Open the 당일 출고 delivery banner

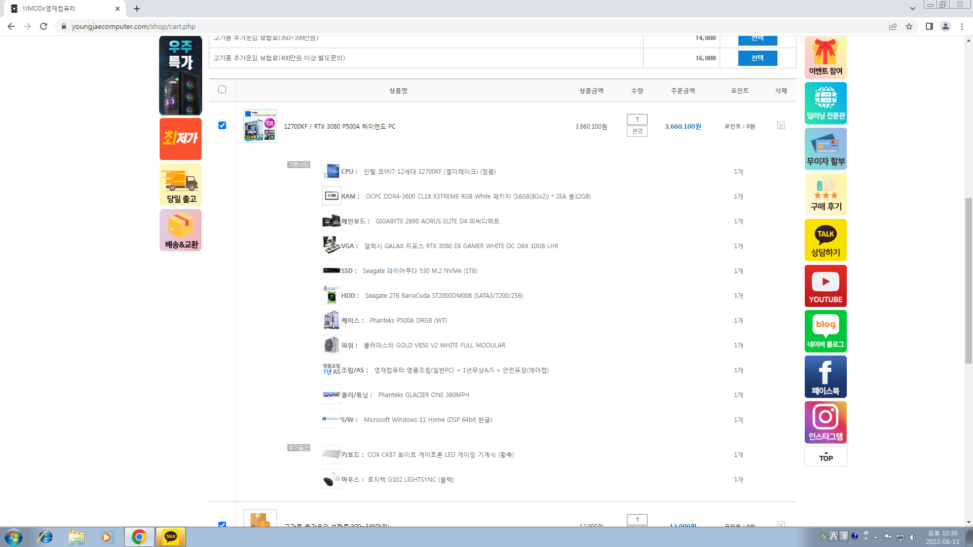(x=180, y=184)
